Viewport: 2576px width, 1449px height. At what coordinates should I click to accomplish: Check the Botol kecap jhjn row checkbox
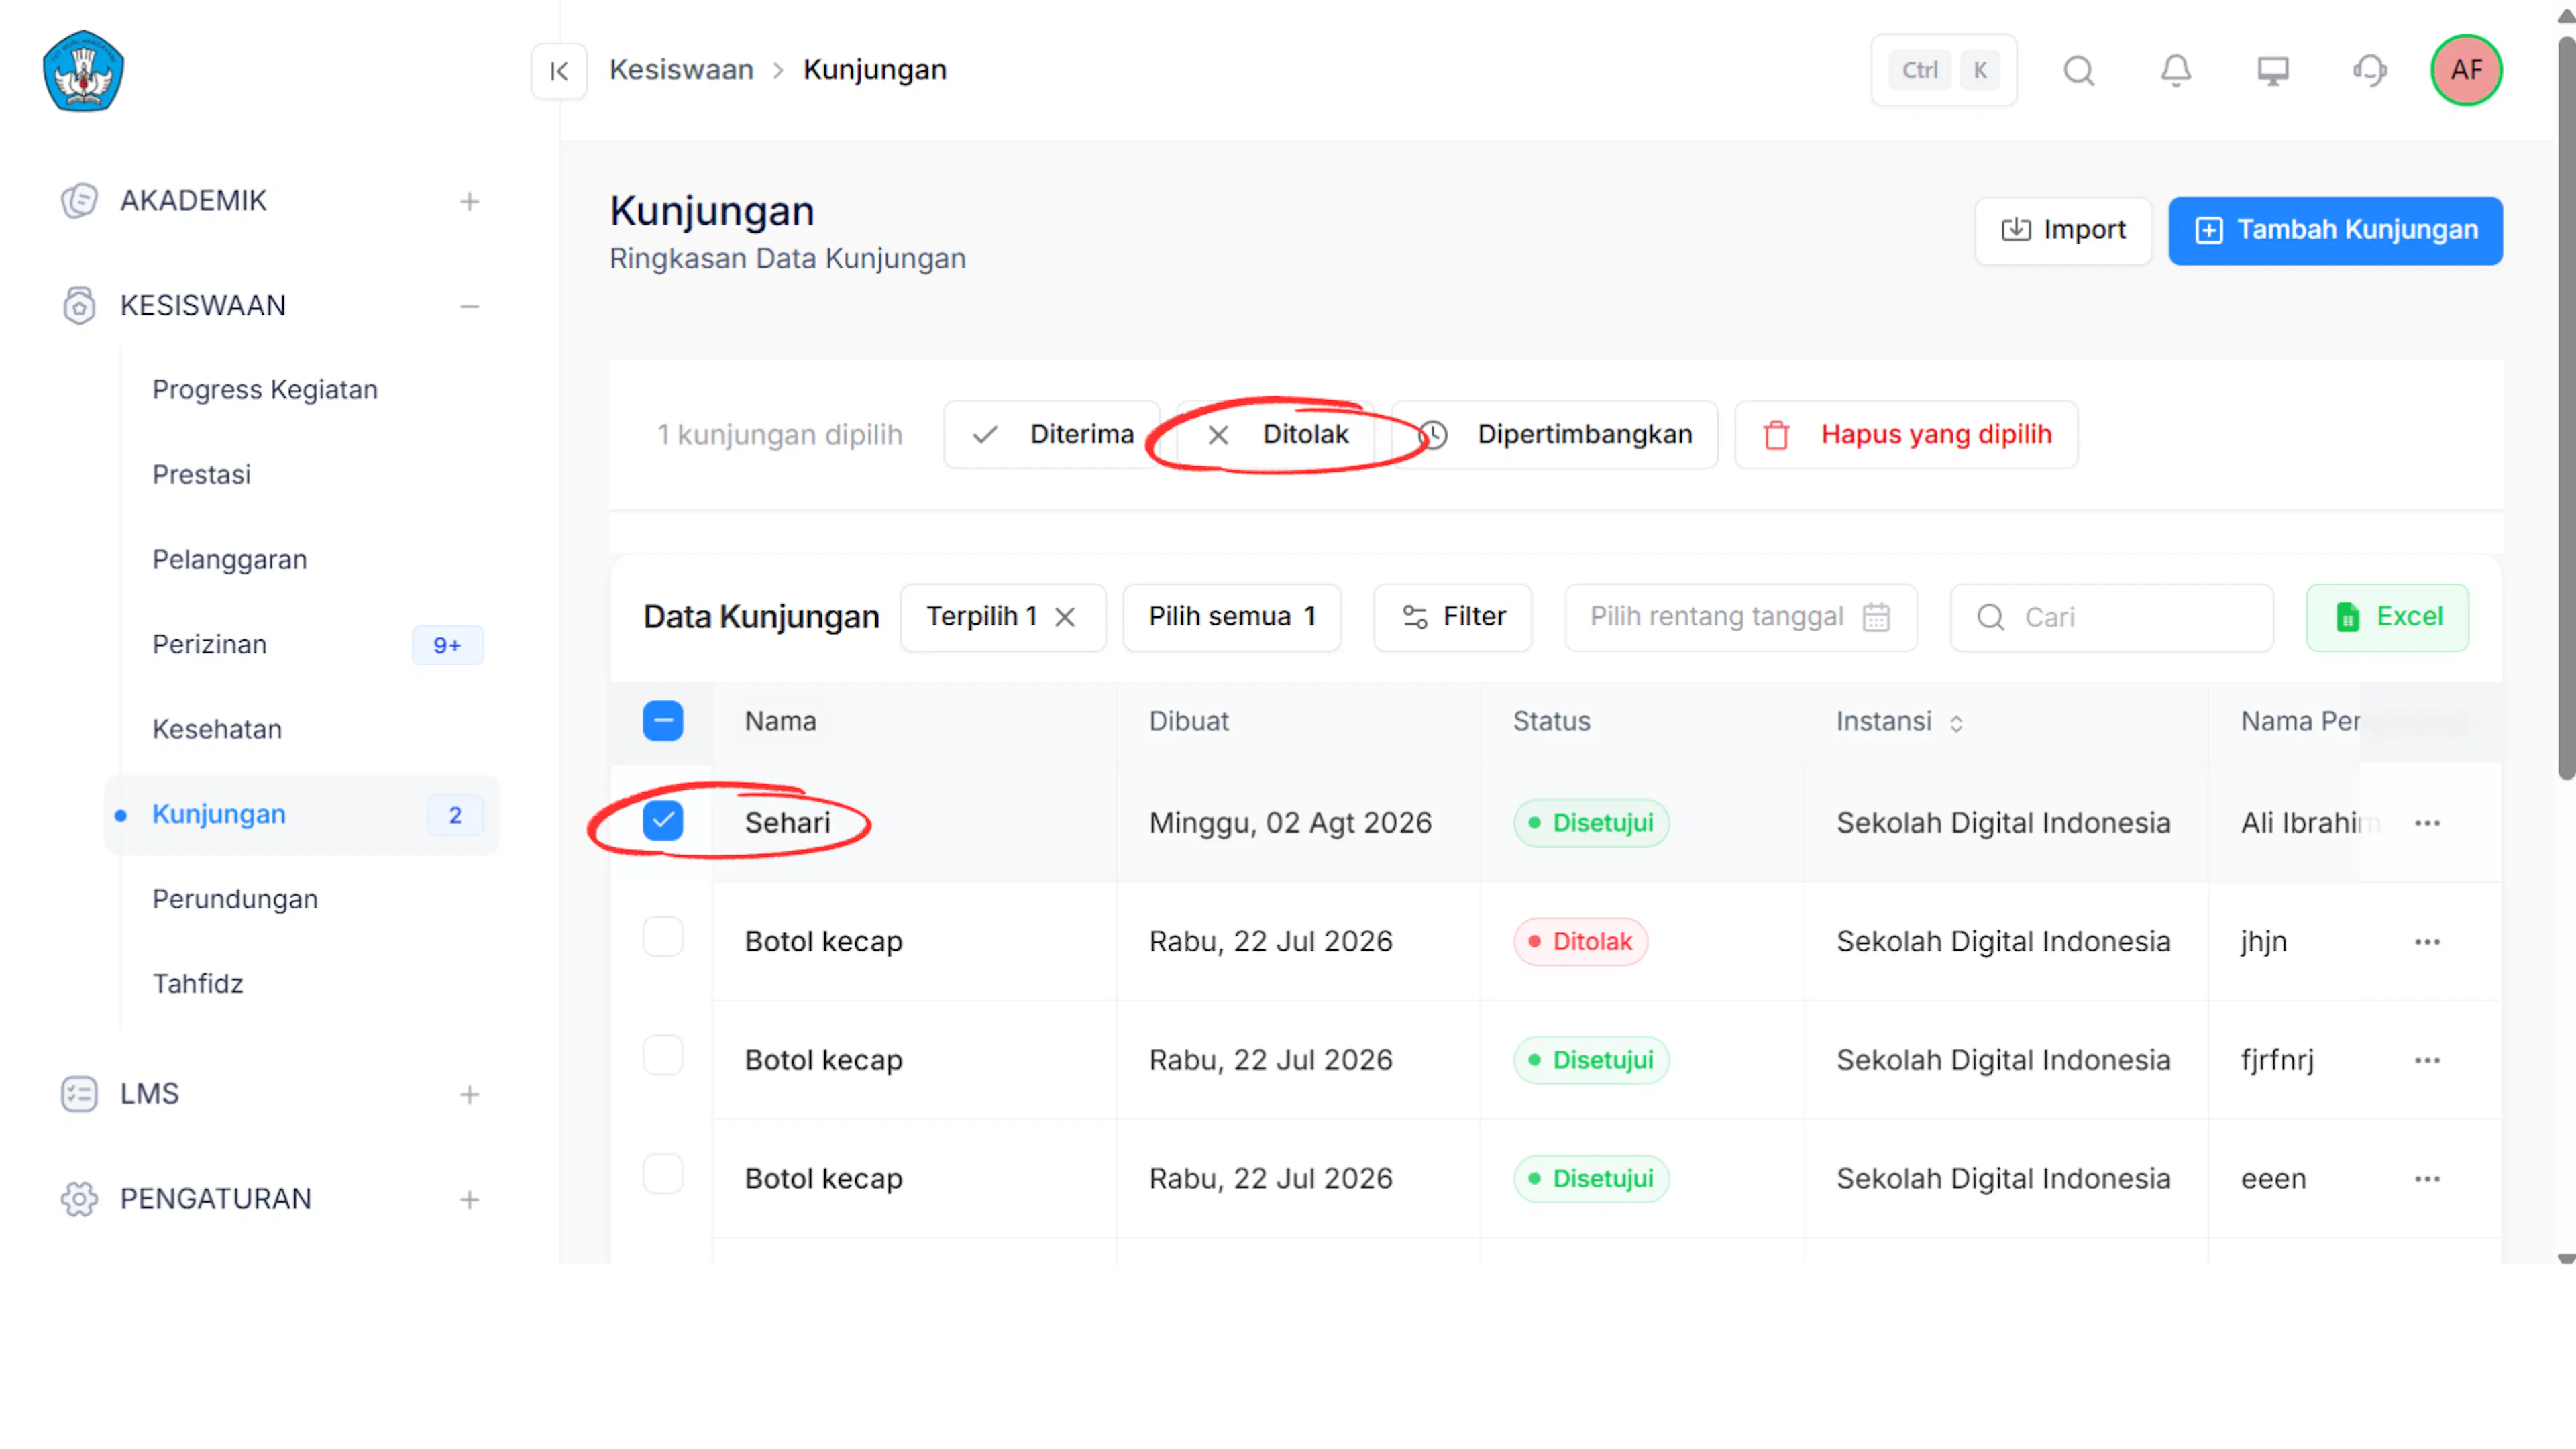[x=663, y=938]
